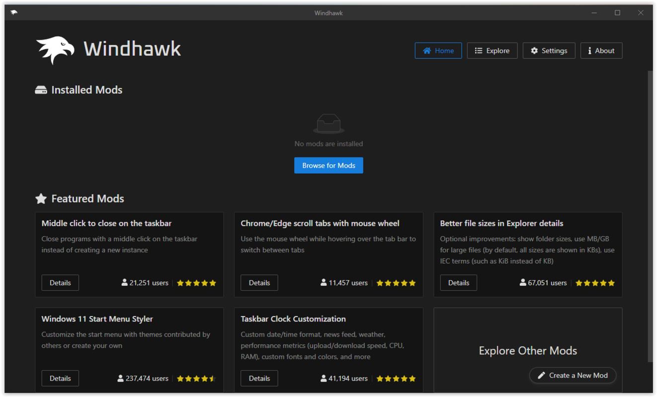
Task: Click Create a New Mod
Action: click(x=573, y=376)
